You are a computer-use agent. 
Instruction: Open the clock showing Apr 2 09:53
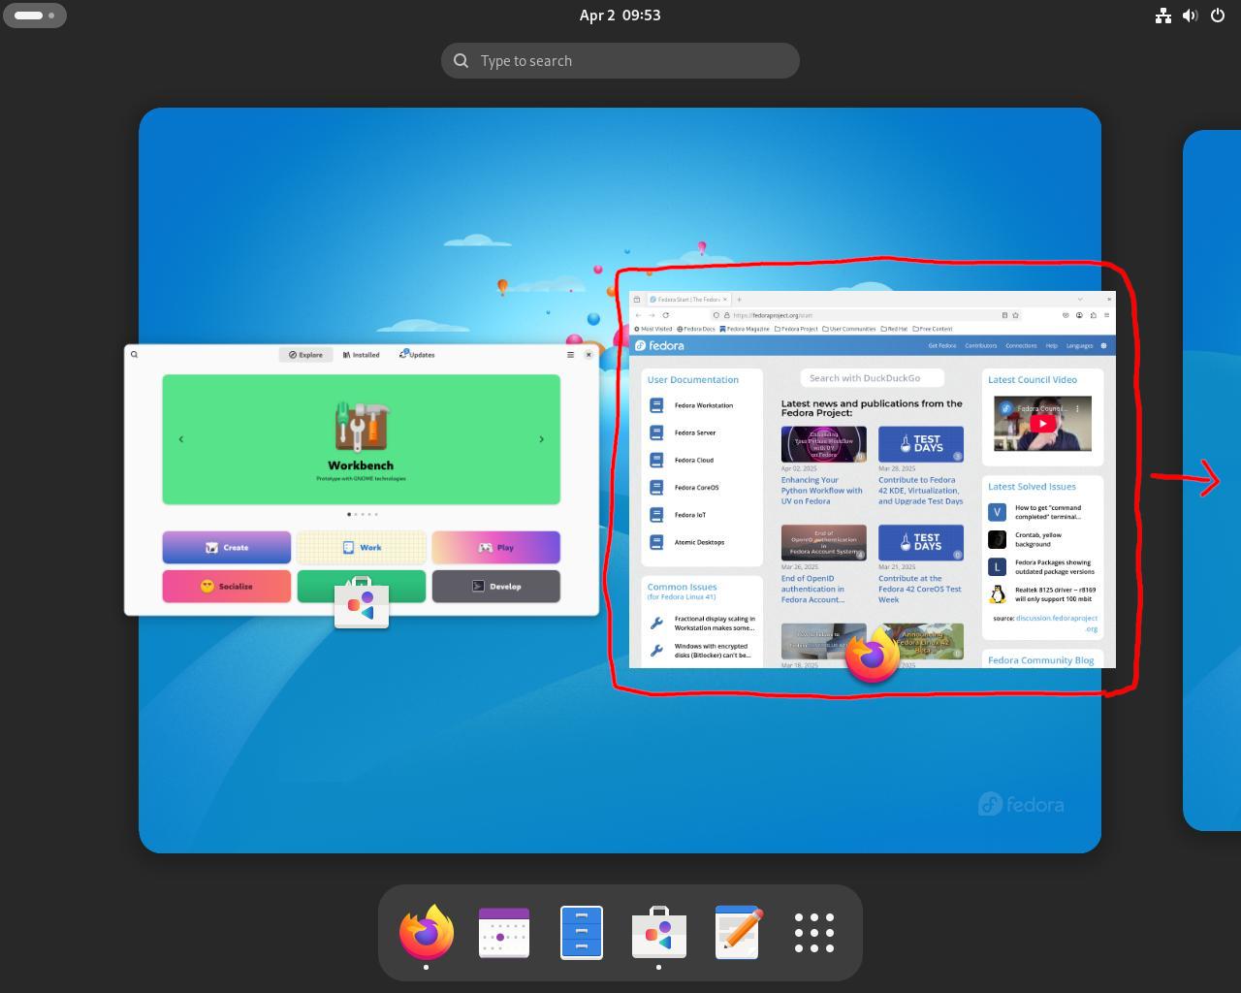[620, 16]
